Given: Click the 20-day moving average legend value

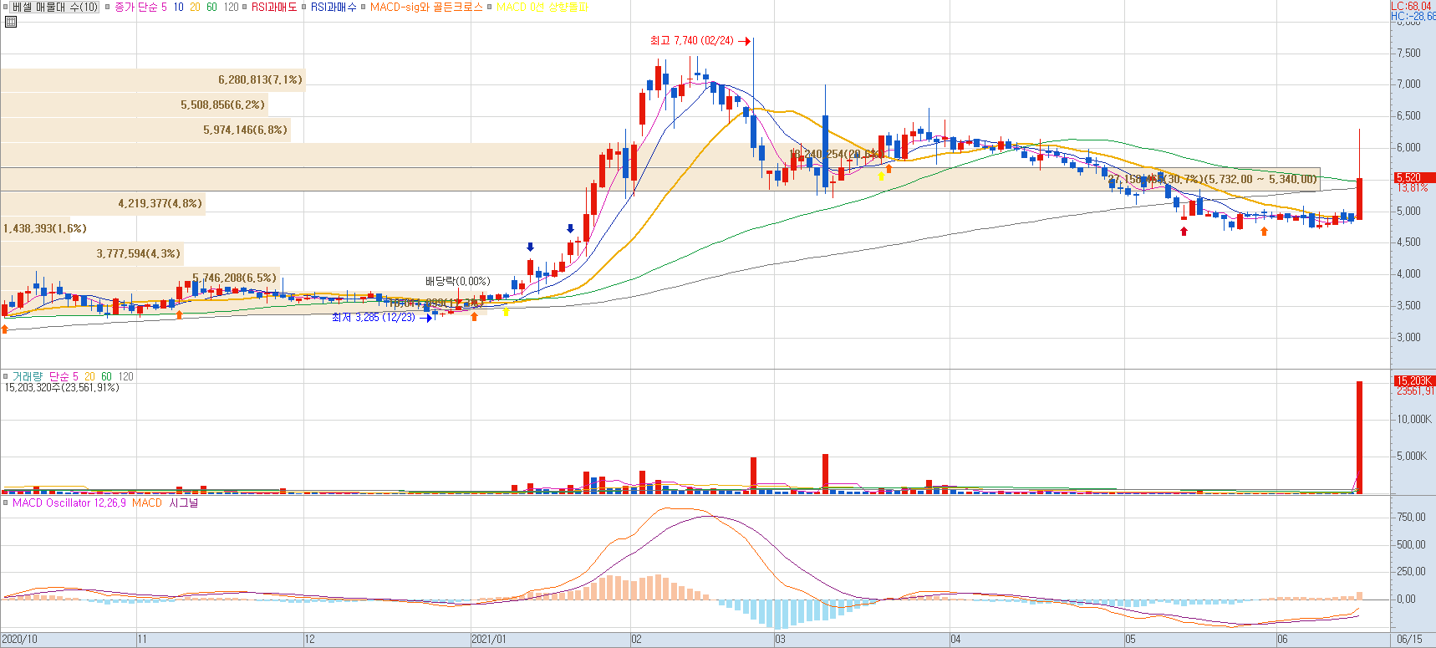Looking at the screenshot, I should [195, 8].
